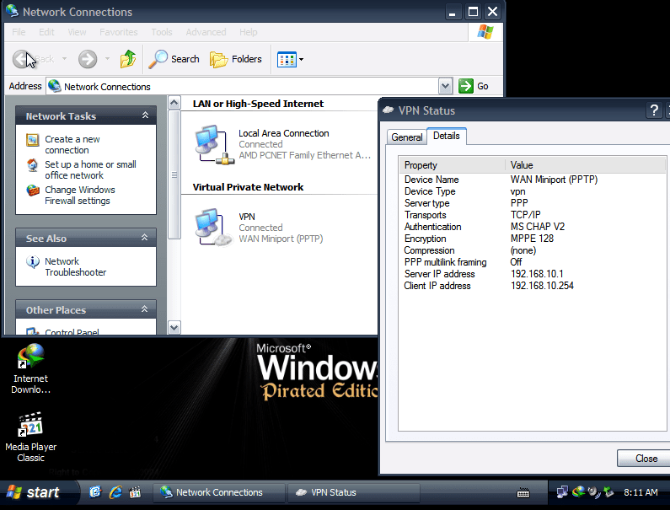Image resolution: width=670 pixels, height=510 pixels.
Task: Toggle the Folders pane button
Action: [235, 59]
